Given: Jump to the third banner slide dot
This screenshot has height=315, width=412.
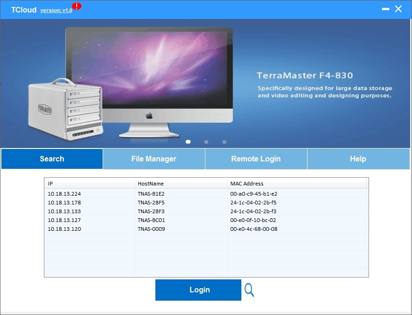Looking at the screenshot, I should coord(224,142).
